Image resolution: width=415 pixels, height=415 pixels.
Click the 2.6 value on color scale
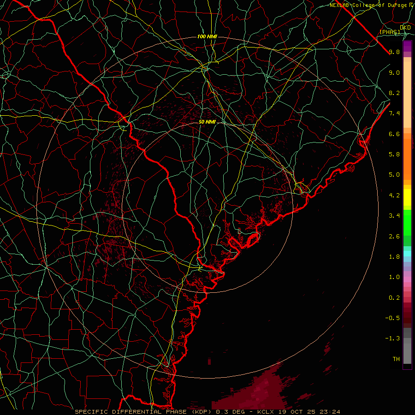[394, 237]
